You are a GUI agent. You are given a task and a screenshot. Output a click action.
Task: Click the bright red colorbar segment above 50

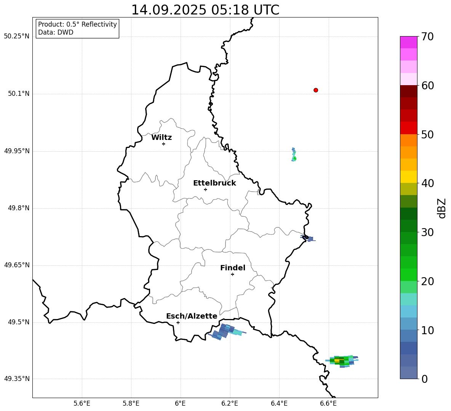click(x=409, y=128)
